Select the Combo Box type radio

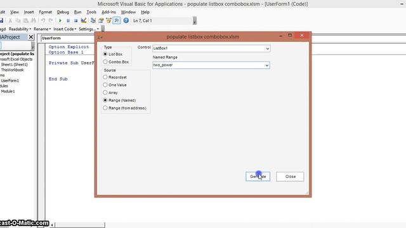pos(105,62)
